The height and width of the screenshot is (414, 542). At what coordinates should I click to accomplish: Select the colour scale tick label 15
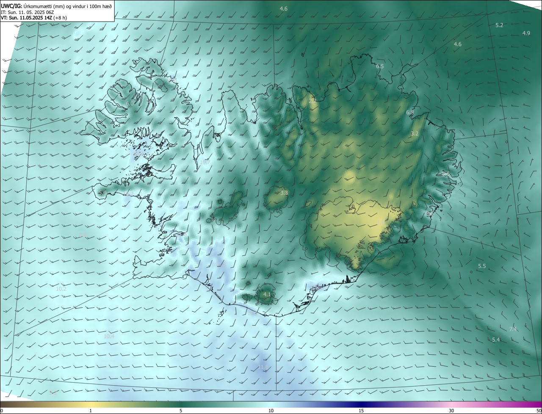[361, 411]
